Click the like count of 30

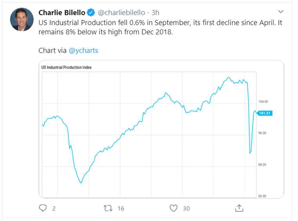coord(186,209)
